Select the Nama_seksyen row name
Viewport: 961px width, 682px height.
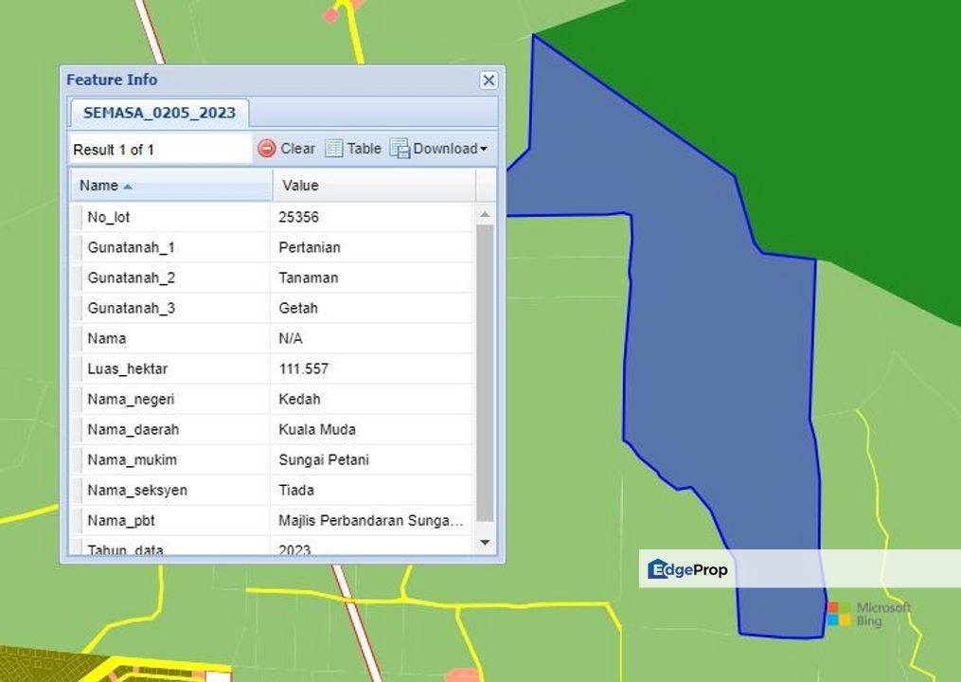(137, 490)
